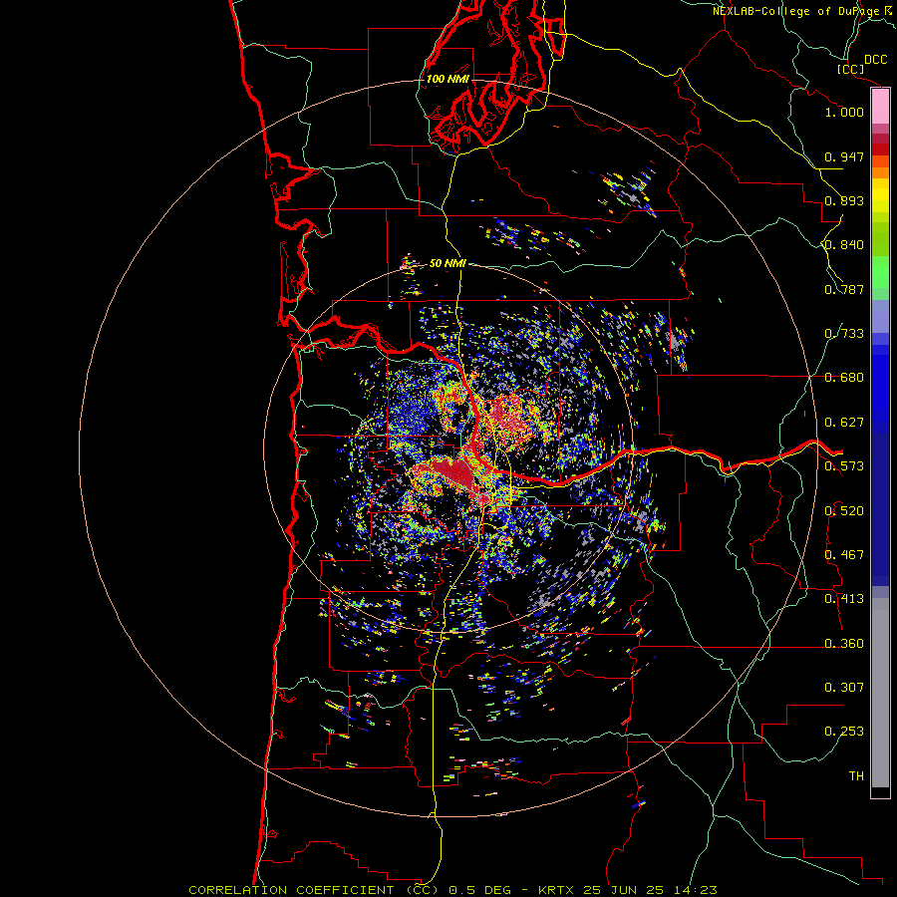
Task: Click the 0.680 scale value
Action: (844, 378)
